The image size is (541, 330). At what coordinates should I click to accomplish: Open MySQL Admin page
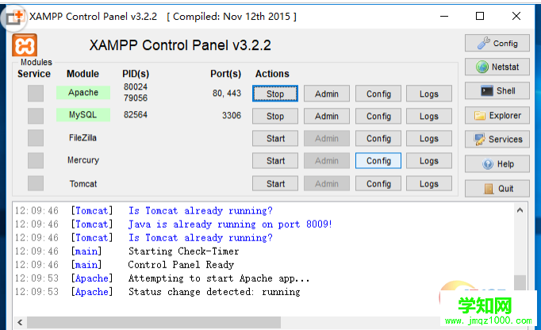click(x=326, y=116)
